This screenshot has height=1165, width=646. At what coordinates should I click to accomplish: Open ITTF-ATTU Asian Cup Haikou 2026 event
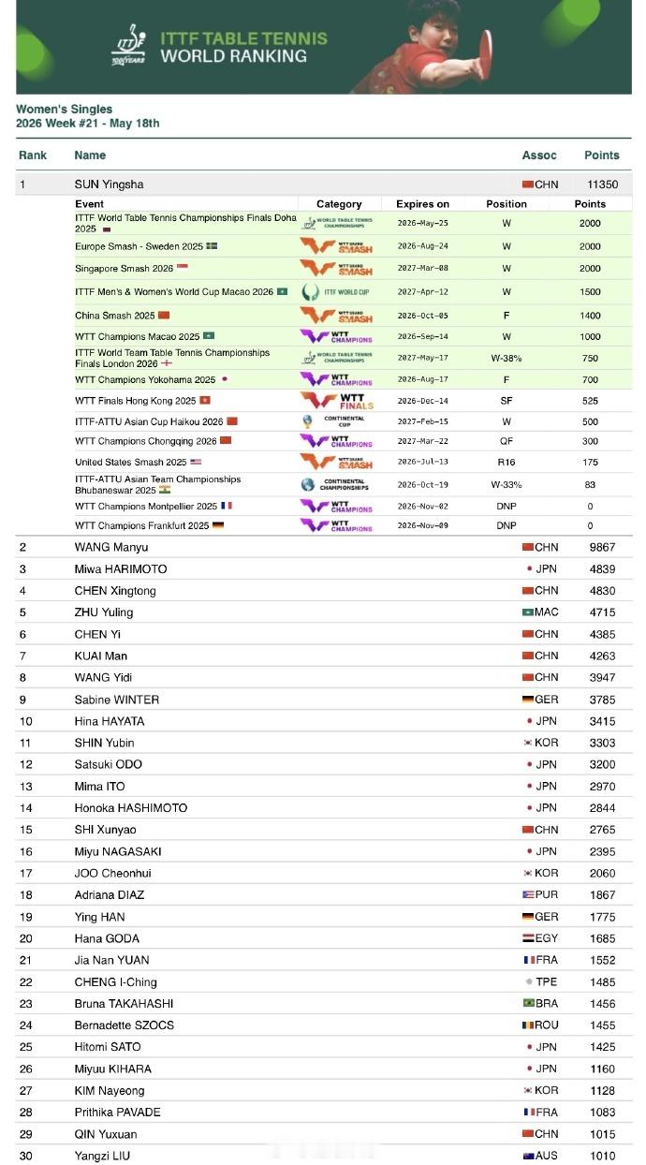tap(150, 422)
